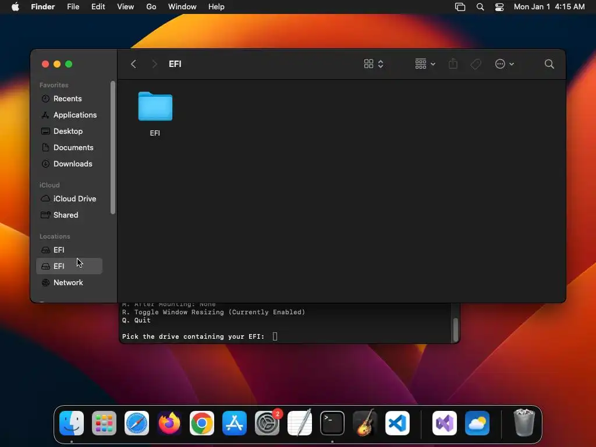Open the App Store from the Dock
The width and height of the screenshot is (596, 447).
235,423
